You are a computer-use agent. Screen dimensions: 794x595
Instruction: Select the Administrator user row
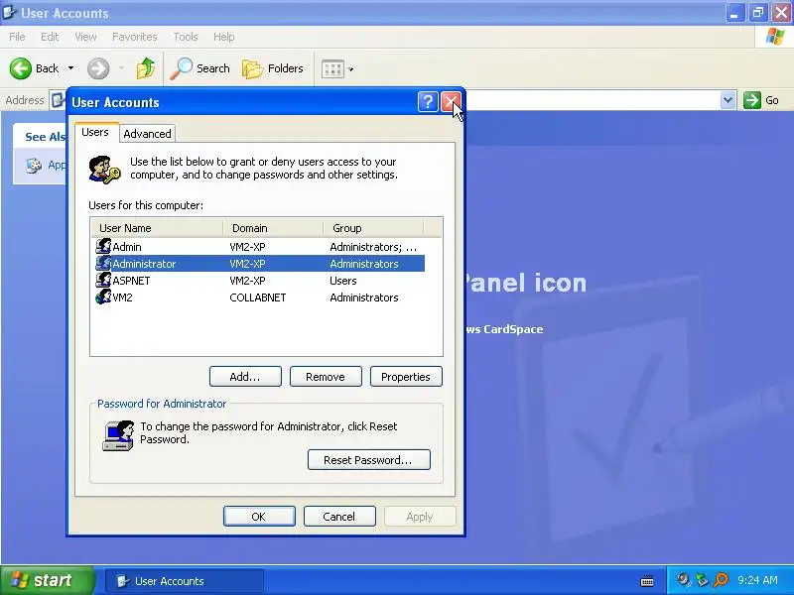tap(258, 264)
